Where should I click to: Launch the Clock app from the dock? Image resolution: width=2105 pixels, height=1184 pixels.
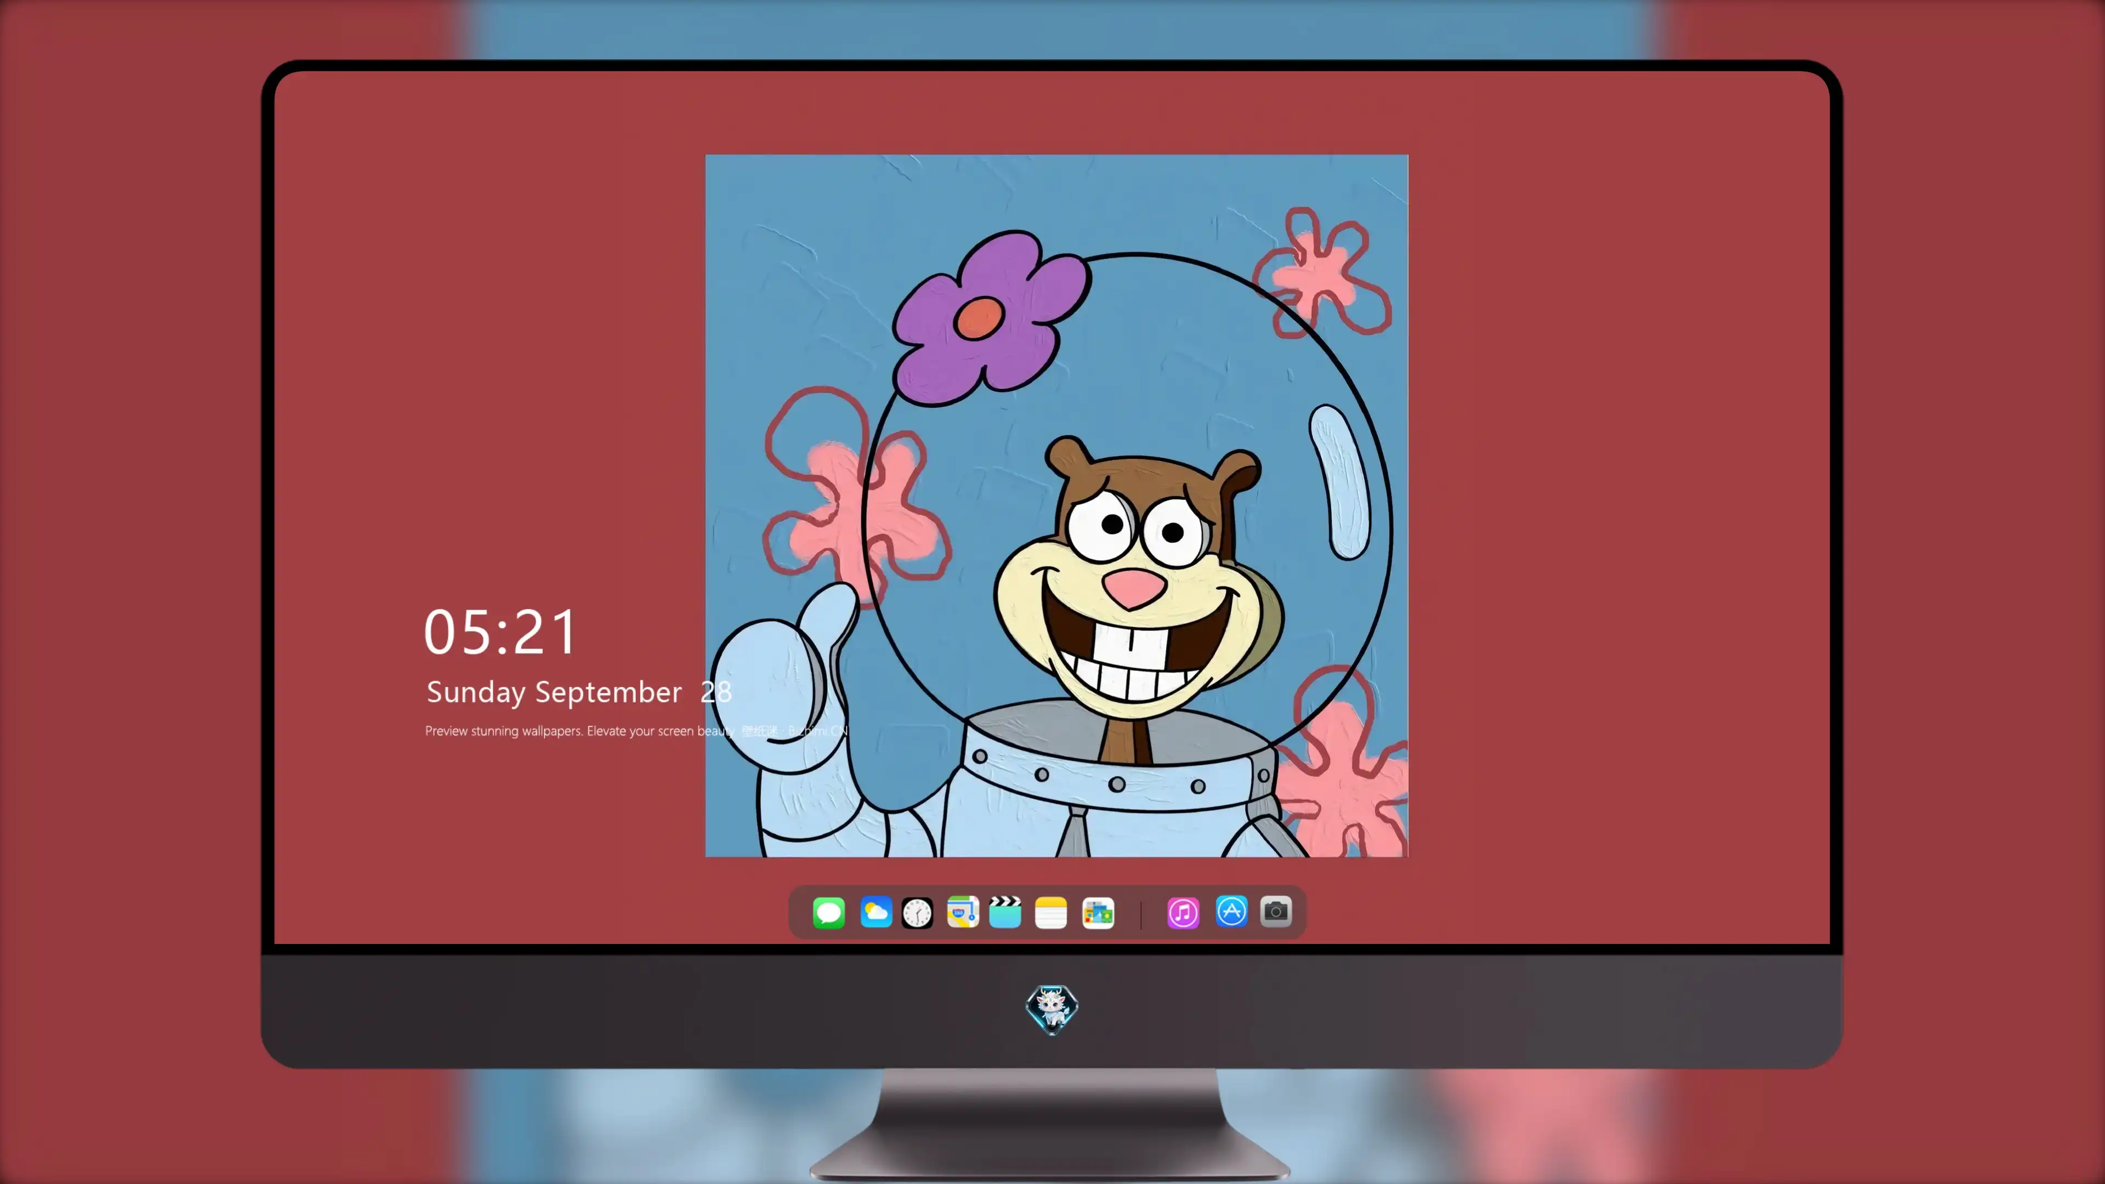click(917, 913)
